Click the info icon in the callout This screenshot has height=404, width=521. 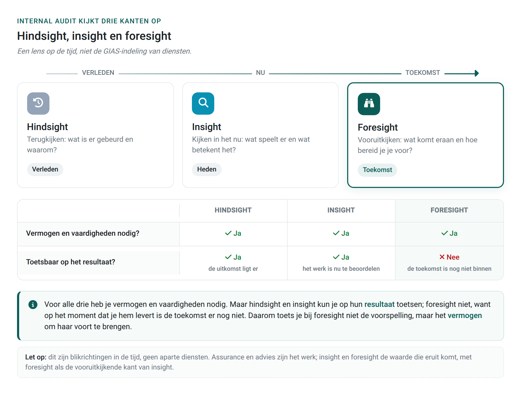click(33, 304)
